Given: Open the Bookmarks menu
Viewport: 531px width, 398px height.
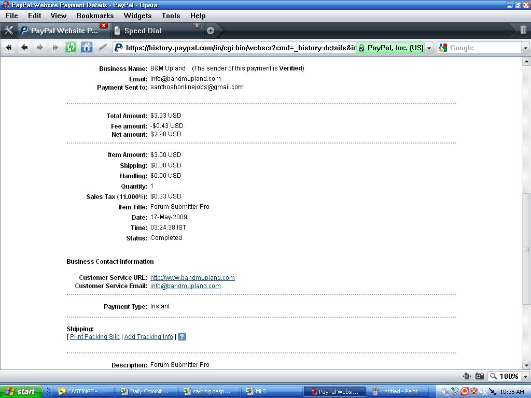Looking at the screenshot, I should 95,16.
